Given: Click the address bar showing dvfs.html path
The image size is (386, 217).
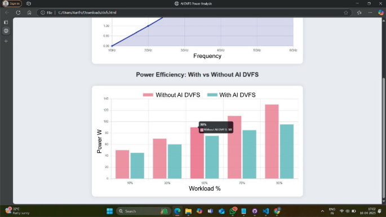Looking at the screenshot, I should click(194, 12).
